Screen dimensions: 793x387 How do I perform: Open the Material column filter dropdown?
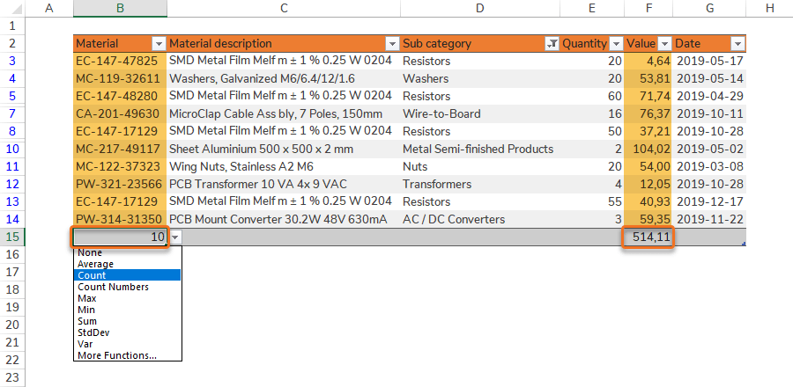point(159,44)
